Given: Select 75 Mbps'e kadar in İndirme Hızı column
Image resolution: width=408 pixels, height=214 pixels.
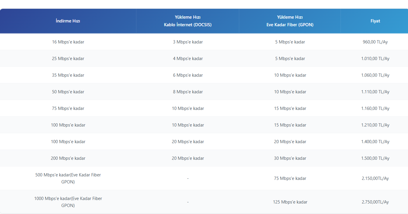Looking at the screenshot, I should point(68,108).
